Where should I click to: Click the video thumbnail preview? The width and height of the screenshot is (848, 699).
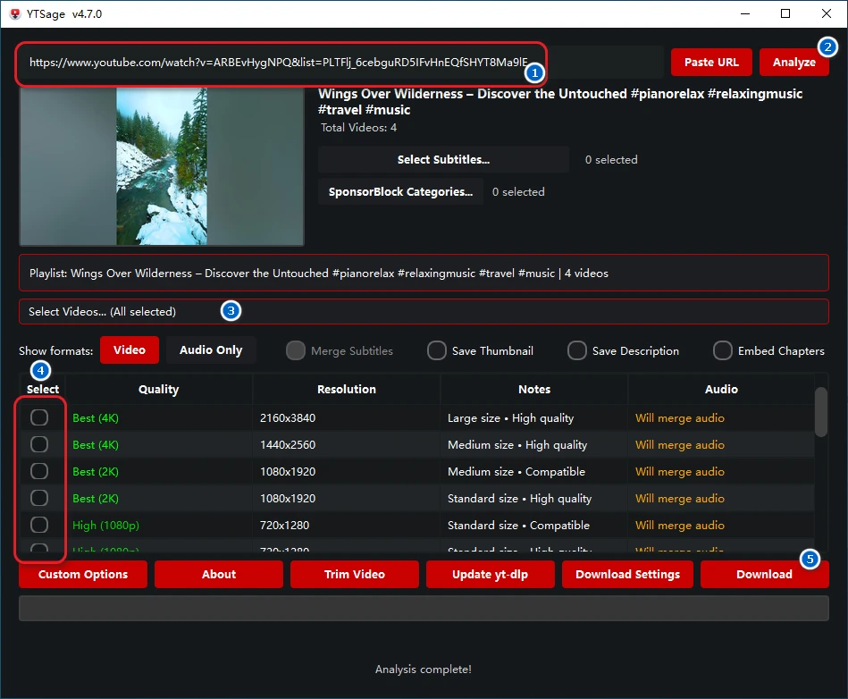tap(162, 166)
